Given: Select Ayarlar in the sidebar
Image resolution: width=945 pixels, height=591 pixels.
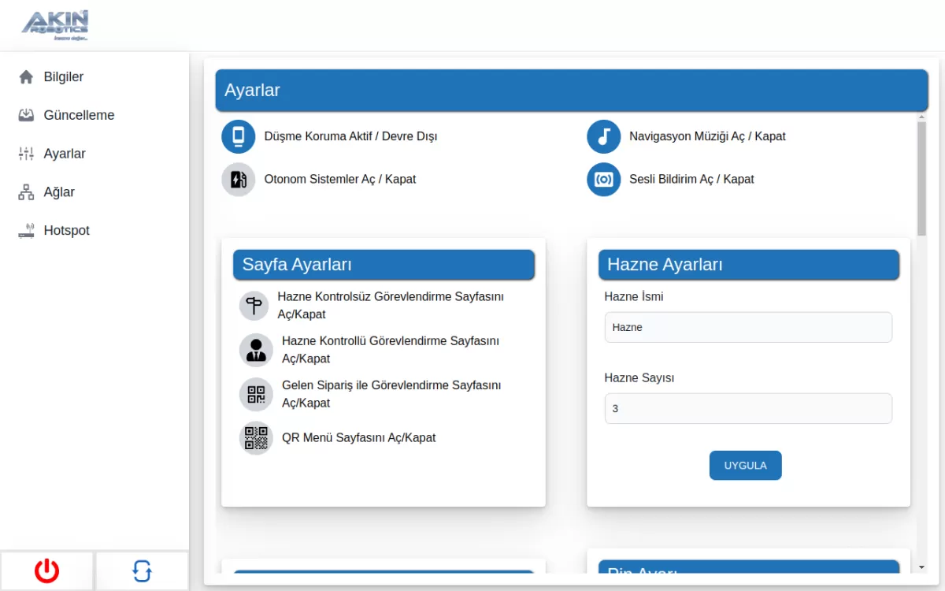Looking at the screenshot, I should tap(65, 154).
